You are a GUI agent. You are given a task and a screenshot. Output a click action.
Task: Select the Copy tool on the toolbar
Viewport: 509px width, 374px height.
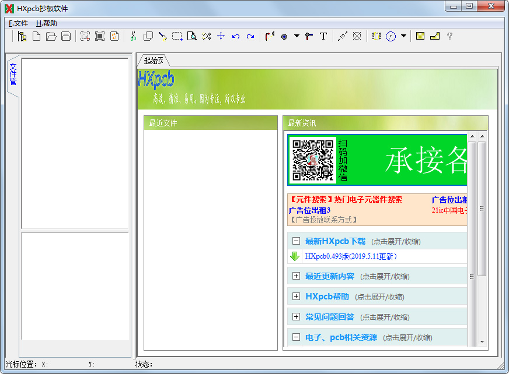(x=149, y=36)
